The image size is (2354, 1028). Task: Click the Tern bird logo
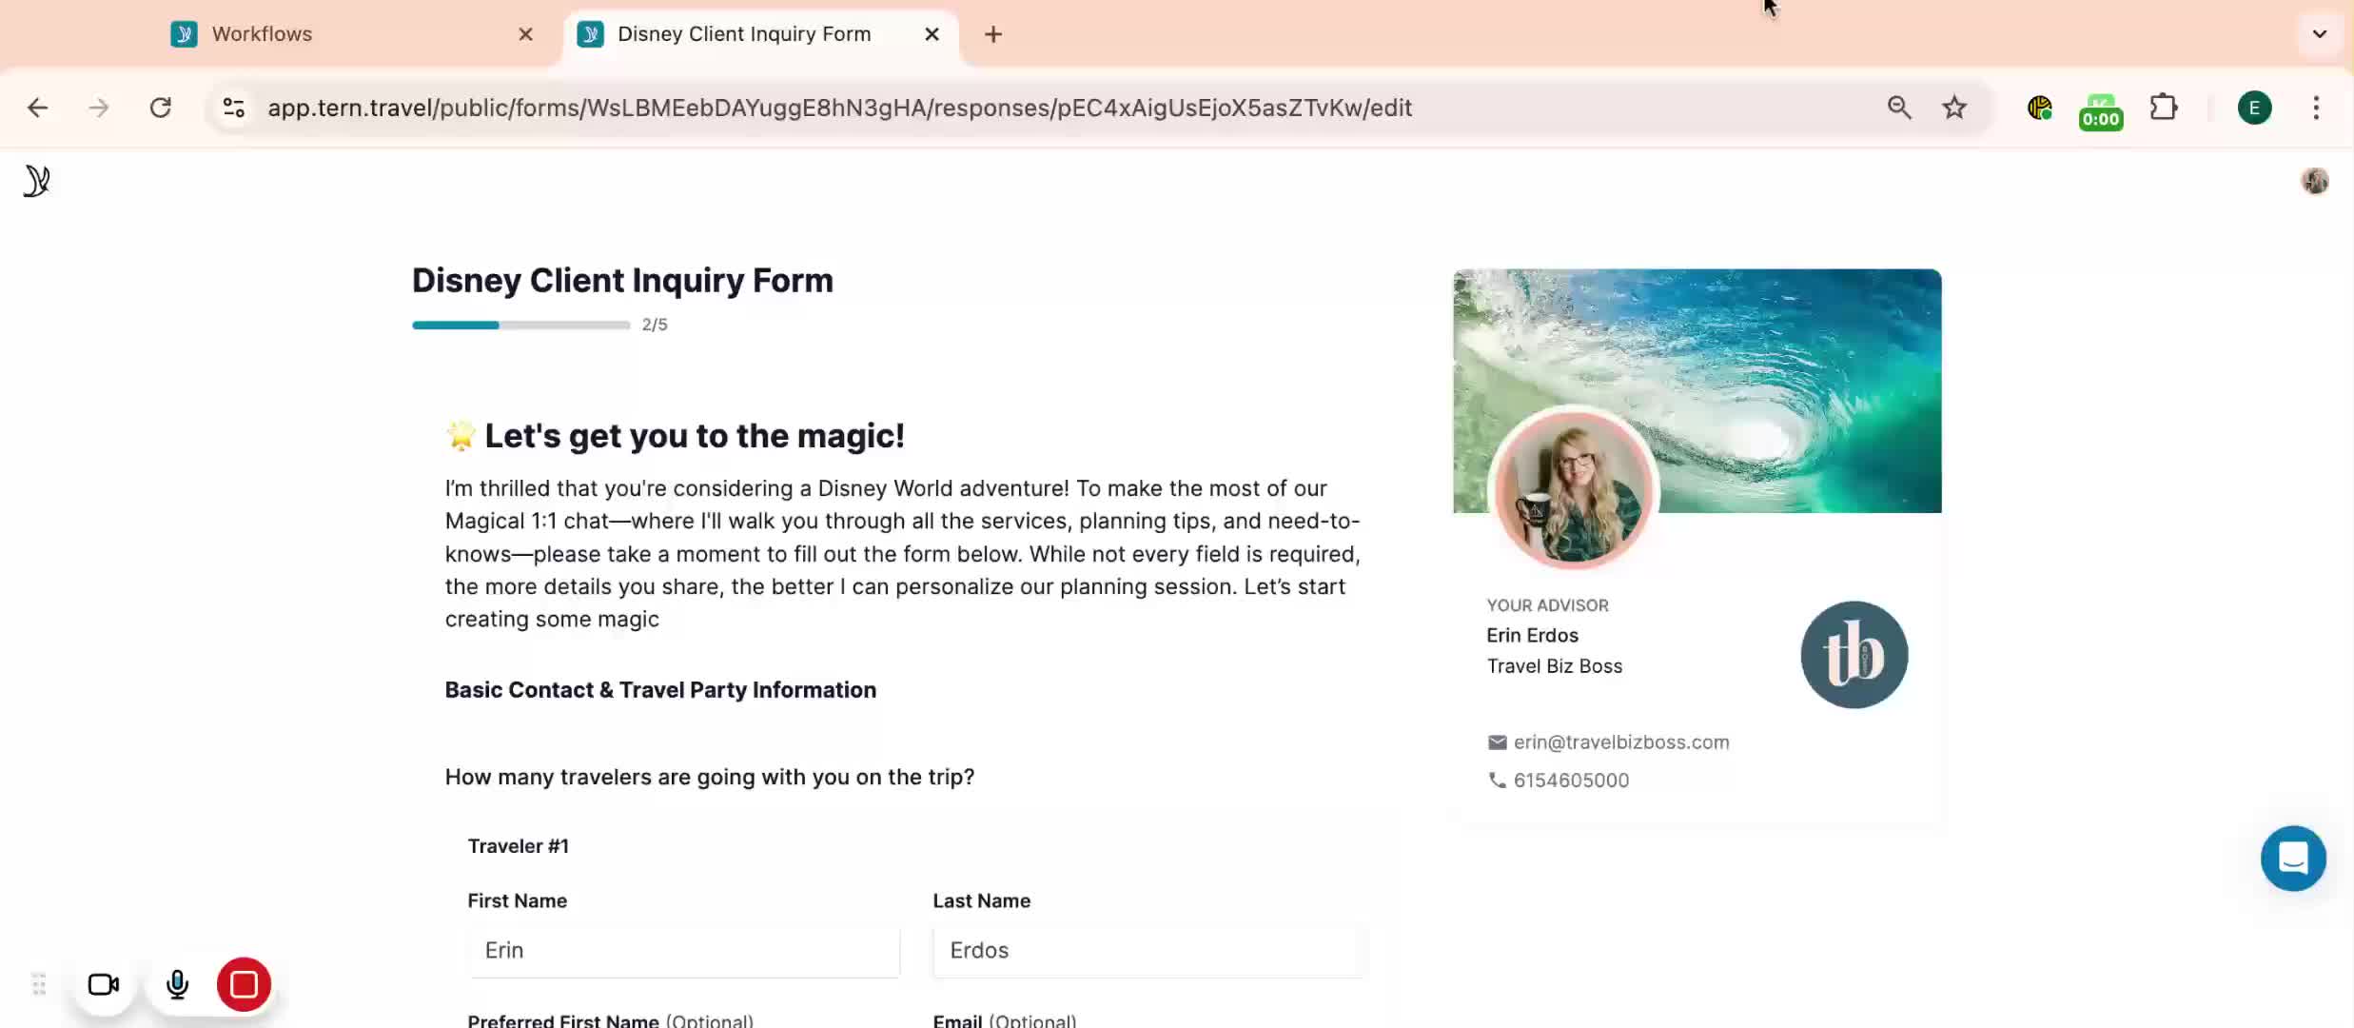37,181
